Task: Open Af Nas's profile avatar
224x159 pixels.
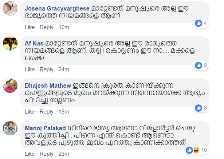Action: 10,43
